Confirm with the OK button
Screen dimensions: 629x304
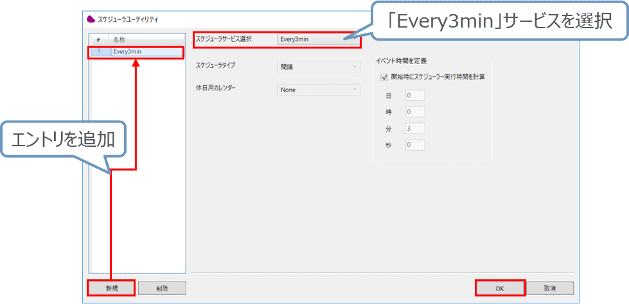coord(500,289)
